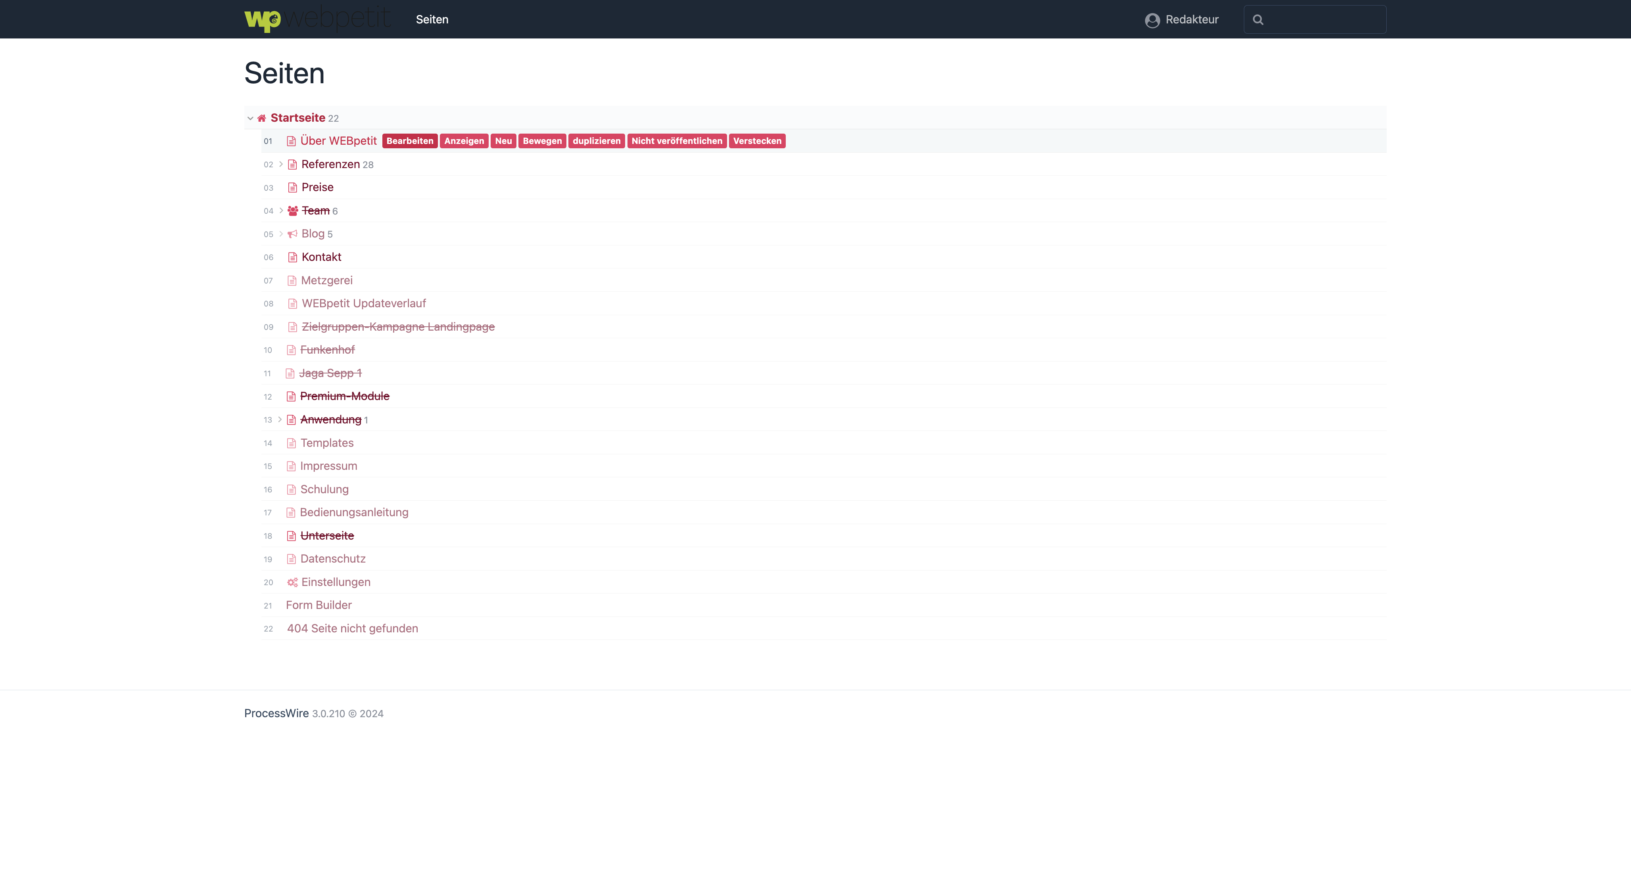Open the ProcessWire footer link
The width and height of the screenshot is (1631, 873).
point(277,713)
